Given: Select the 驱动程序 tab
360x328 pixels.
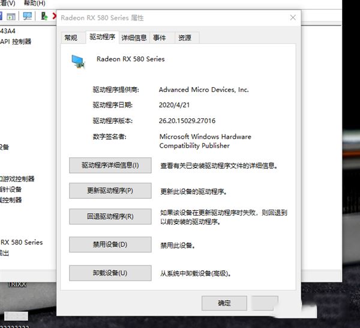Looking at the screenshot, I should coord(103,37).
